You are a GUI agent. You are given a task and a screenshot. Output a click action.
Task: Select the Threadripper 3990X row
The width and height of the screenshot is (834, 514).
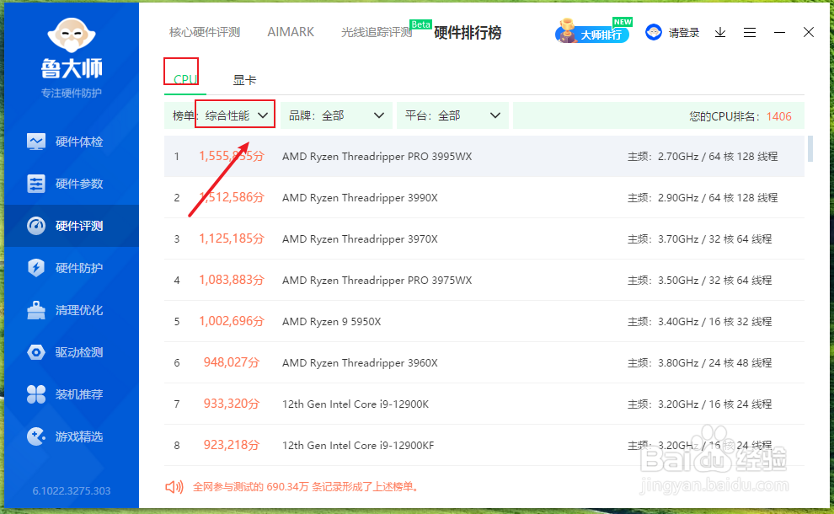pos(484,197)
